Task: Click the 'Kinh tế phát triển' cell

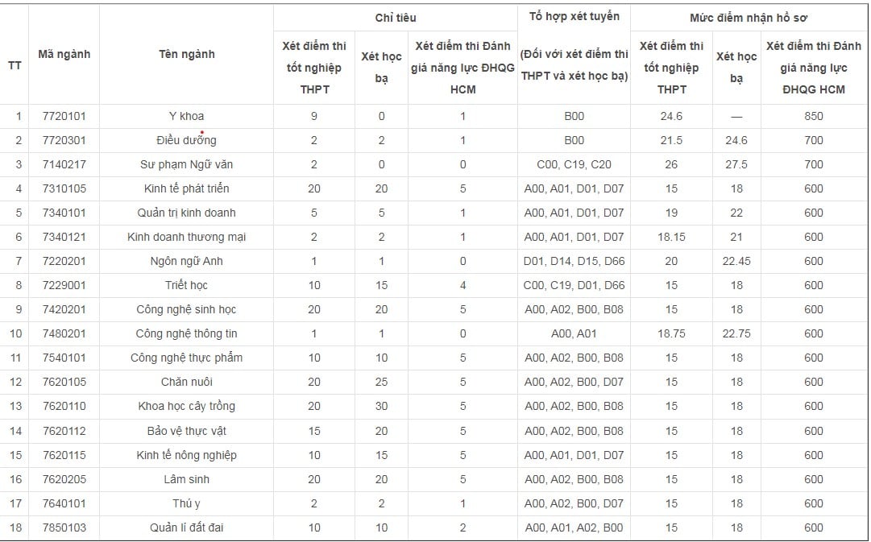Action: click(x=187, y=188)
